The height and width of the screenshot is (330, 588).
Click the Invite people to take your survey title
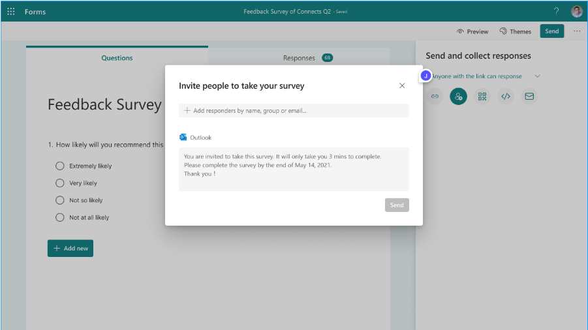(241, 86)
